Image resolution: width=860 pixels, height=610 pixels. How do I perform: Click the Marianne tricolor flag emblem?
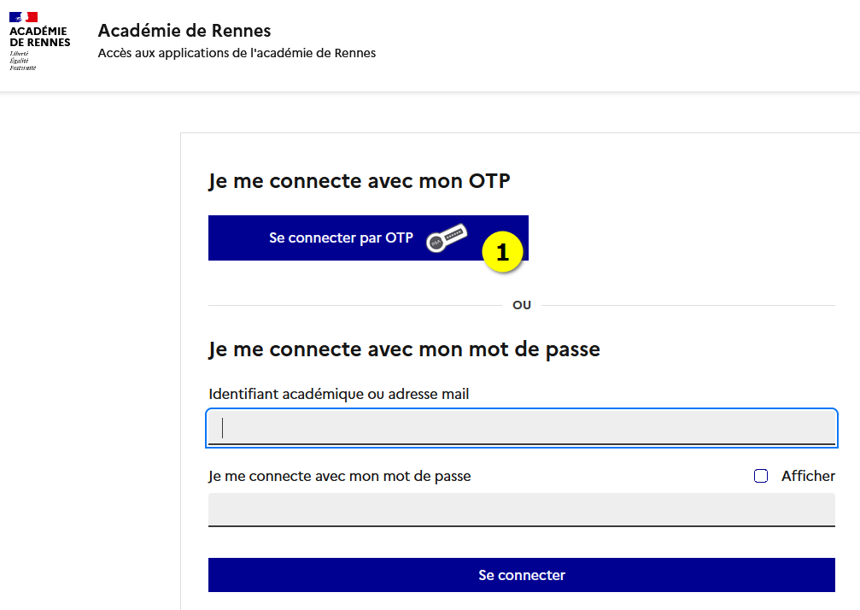coord(24,17)
